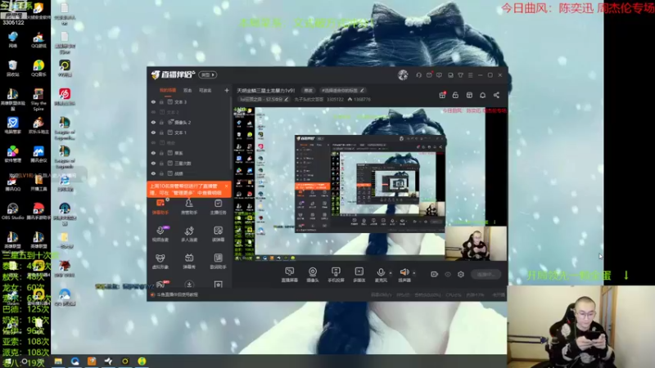Toggle visibility of the bottom 战绩 layer
Viewport: 655px width, 368px height.
click(x=153, y=173)
